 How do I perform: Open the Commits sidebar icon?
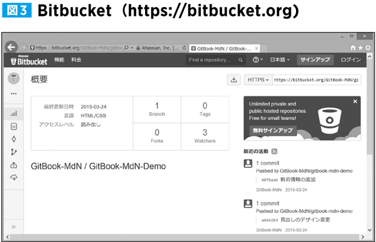point(14,139)
